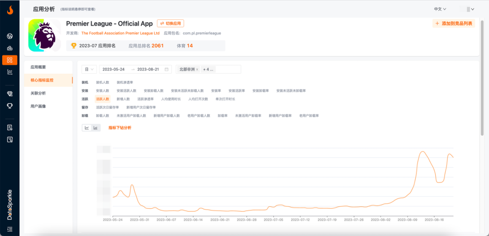Switch to bar chart view
The image size is (489, 236).
[x=96, y=128]
